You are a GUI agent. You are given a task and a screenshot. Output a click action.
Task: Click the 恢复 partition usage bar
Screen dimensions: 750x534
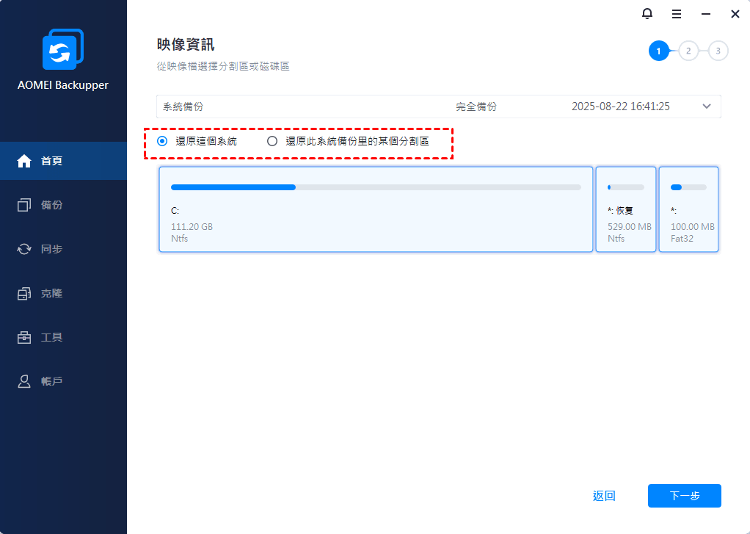pos(626,187)
